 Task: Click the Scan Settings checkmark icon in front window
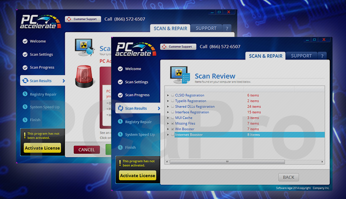coord(120,82)
